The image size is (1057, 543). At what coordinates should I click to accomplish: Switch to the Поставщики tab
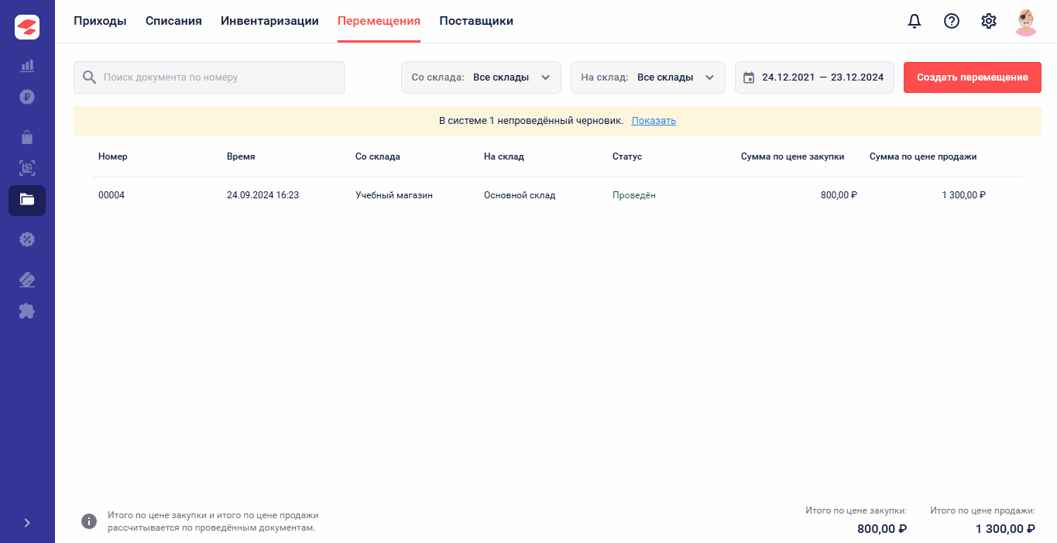point(476,21)
